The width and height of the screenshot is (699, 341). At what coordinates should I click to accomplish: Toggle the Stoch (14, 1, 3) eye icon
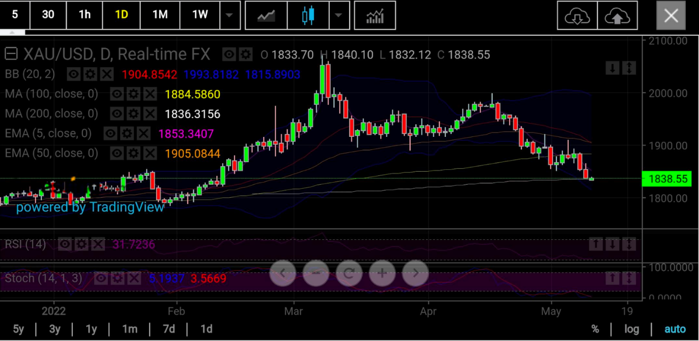tap(101, 278)
